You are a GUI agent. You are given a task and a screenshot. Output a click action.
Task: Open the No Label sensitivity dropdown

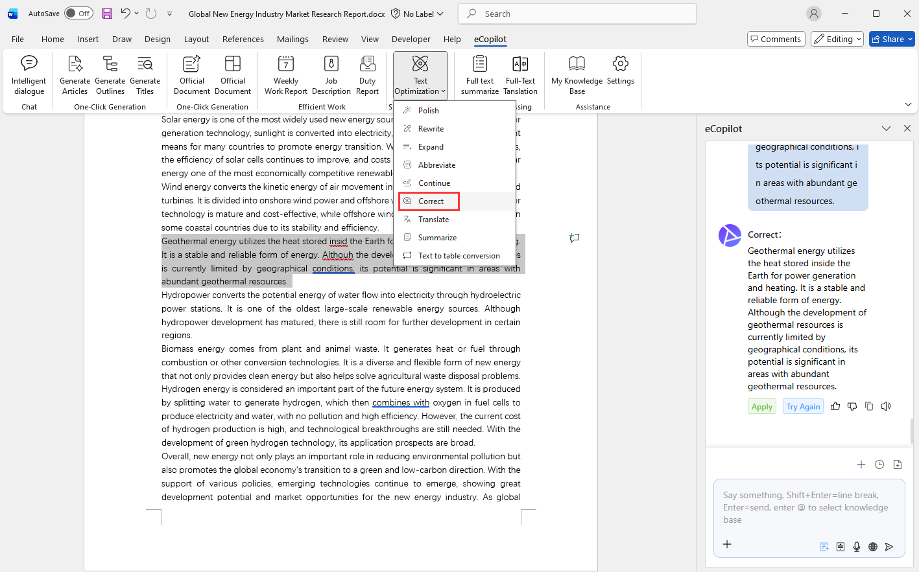click(418, 14)
